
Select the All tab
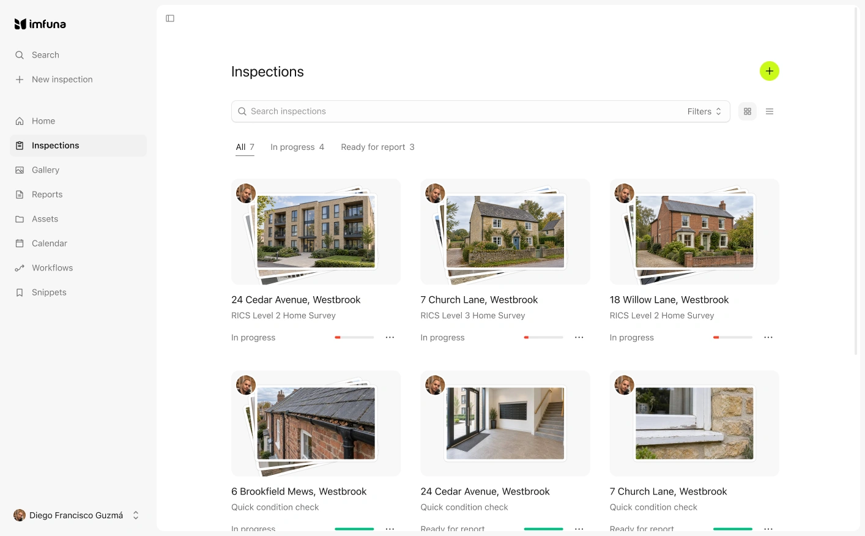click(245, 147)
